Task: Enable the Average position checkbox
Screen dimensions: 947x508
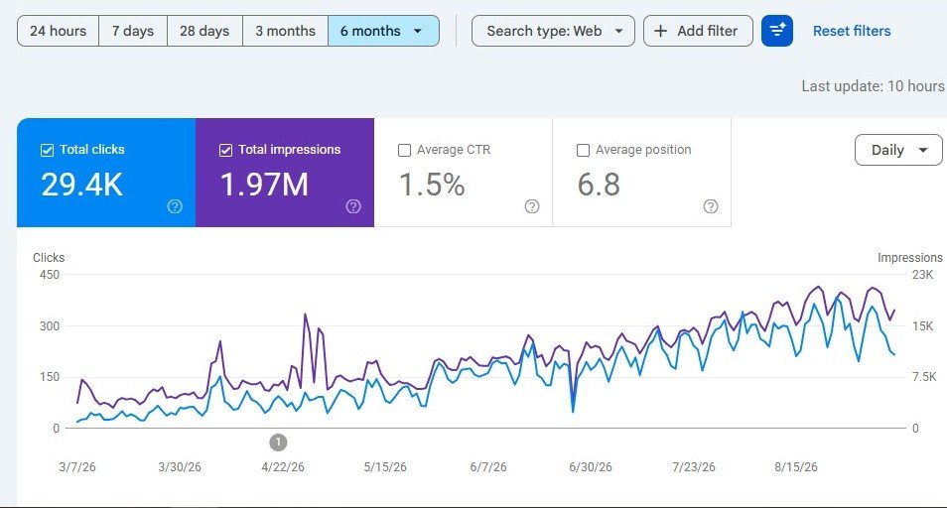Action: tap(584, 150)
